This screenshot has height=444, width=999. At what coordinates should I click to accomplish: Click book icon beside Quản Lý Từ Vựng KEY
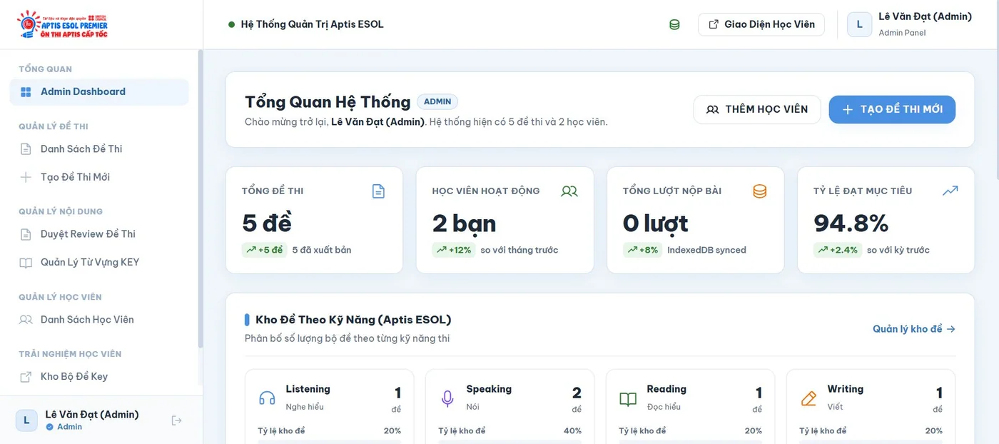pyautogui.click(x=26, y=263)
